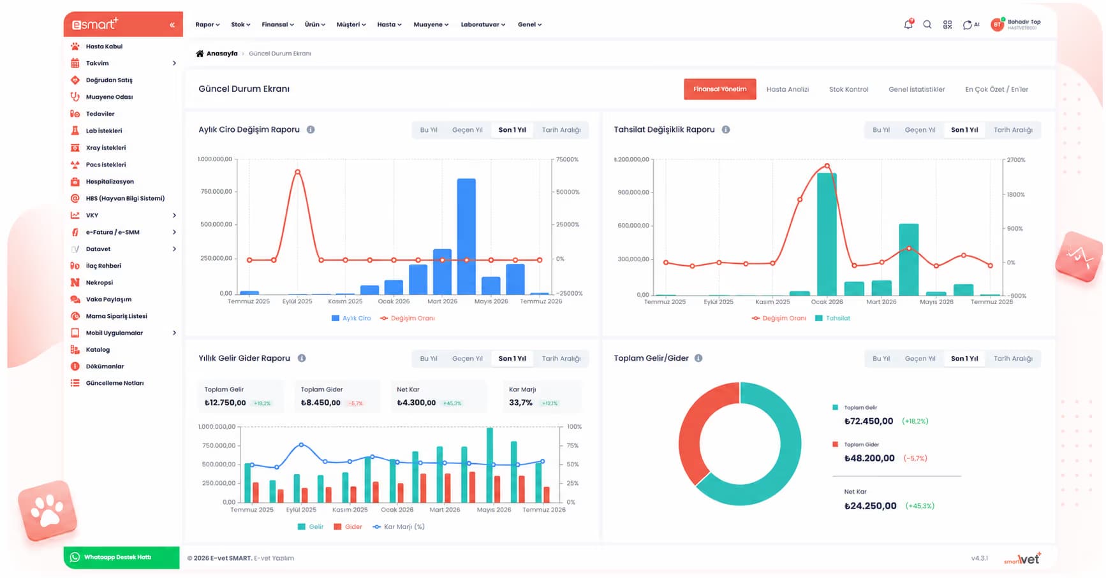Click the search magnifier icon

[x=927, y=25]
